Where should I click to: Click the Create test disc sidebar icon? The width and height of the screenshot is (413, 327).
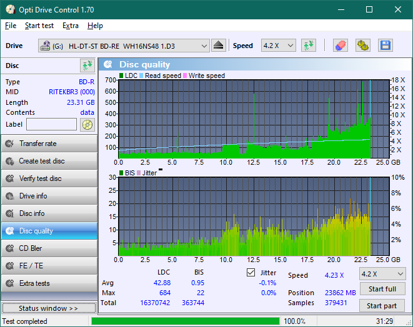10,161
